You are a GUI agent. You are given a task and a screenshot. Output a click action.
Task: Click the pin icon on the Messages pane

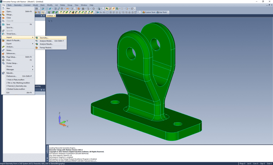pyautogui.click(x=47, y=158)
